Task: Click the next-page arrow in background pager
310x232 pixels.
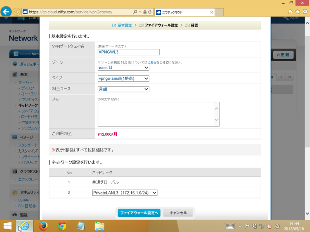Action: pyautogui.click(x=281, y=77)
